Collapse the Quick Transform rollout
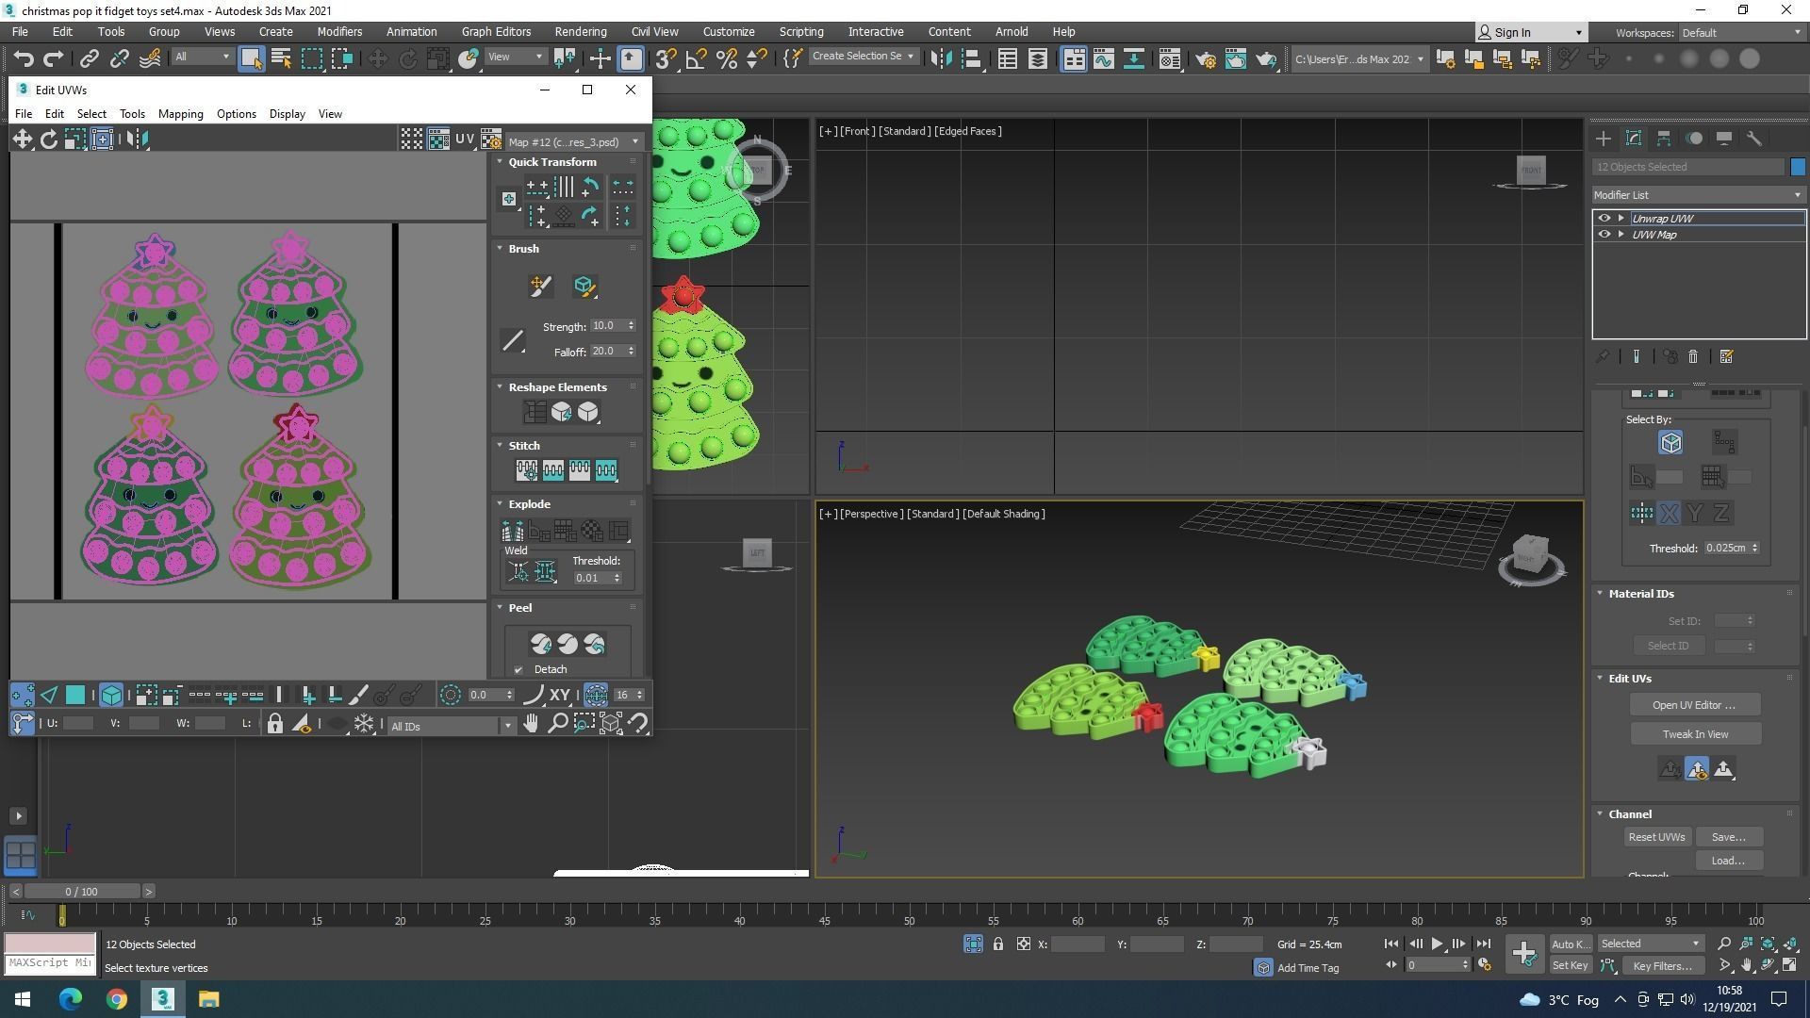 click(x=551, y=162)
